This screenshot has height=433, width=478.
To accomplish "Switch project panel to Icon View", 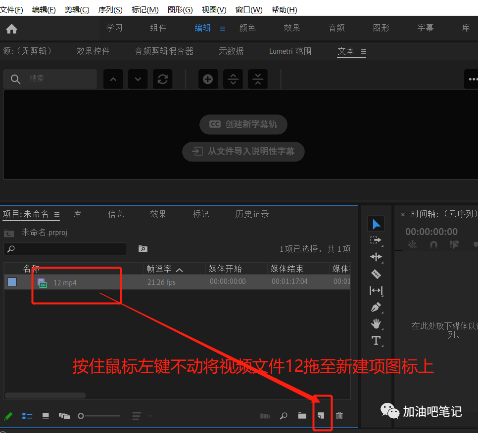I will [x=46, y=416].
